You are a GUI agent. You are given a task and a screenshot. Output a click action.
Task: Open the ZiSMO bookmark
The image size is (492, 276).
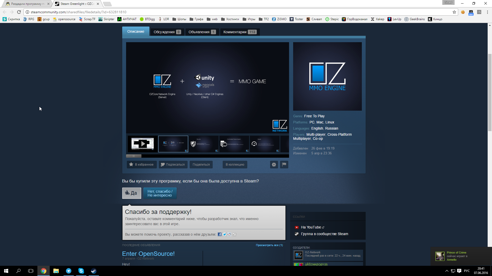click(x=279, y=19)
